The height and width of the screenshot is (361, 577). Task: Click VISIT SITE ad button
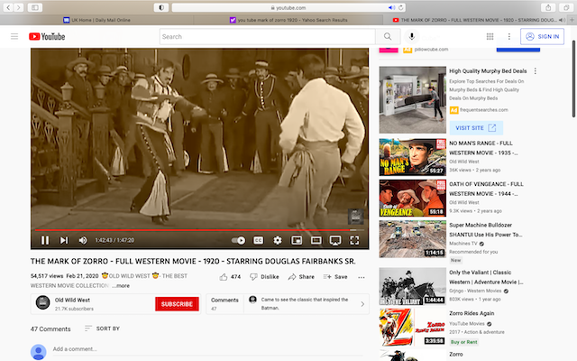click(476, 128)
